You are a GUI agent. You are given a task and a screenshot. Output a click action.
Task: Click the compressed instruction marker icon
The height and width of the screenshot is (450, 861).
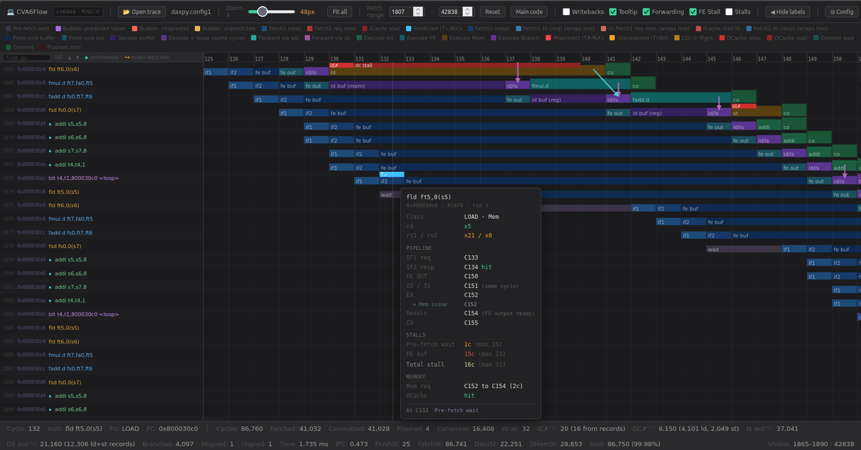(x=86, y=58)
